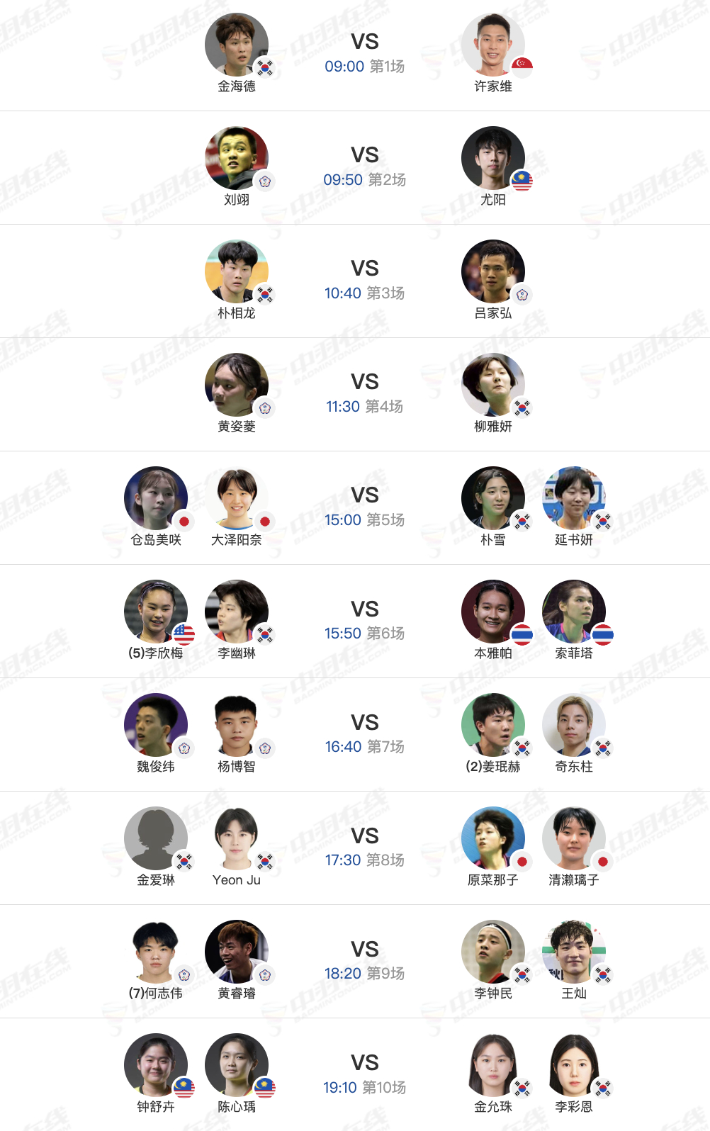Click the Korea flag badge on 柳雅妍

tap(522, 407)
